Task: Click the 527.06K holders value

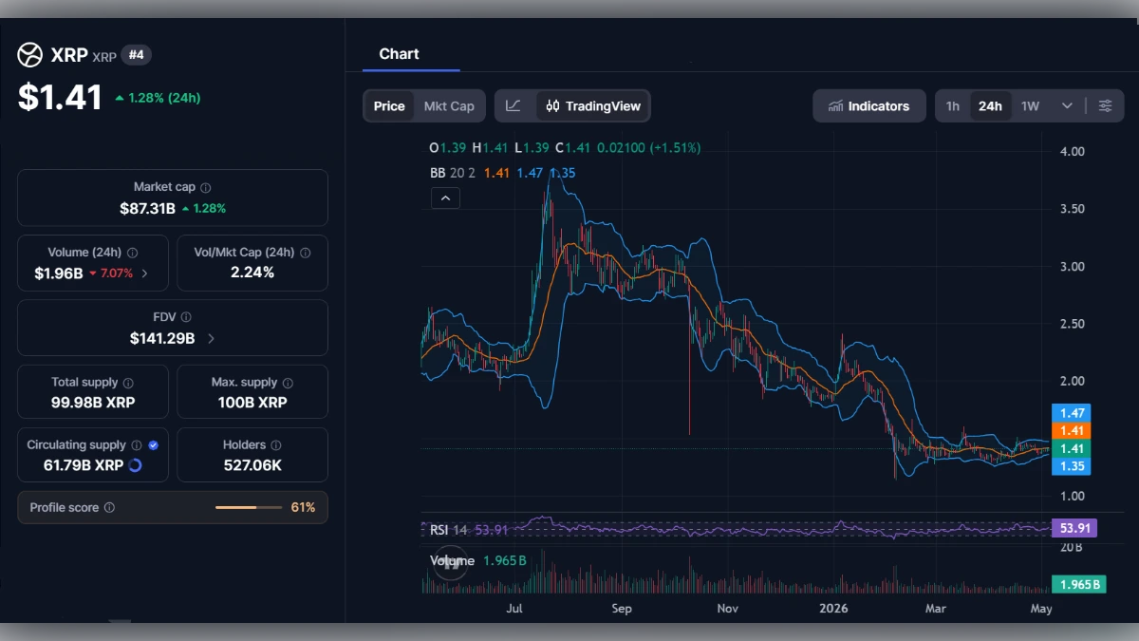Action: (252, 465)
